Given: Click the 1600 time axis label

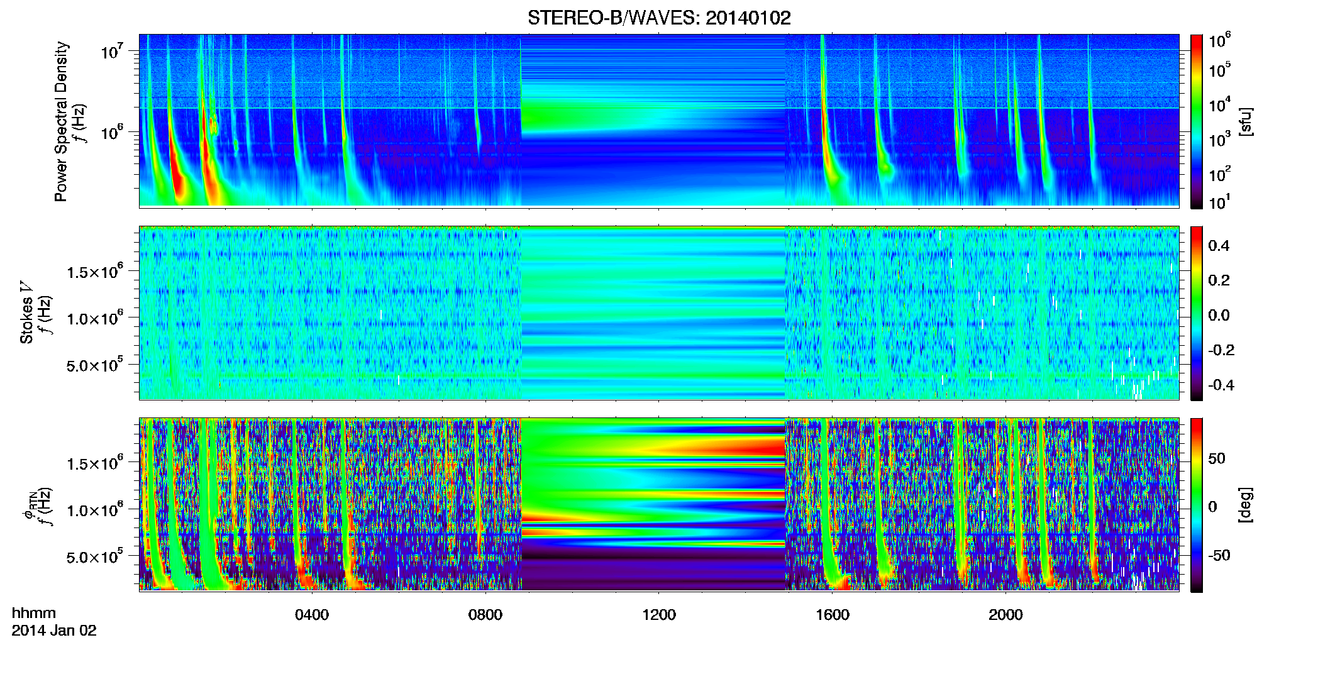Looking at the screenshot, I should [833, 614].
